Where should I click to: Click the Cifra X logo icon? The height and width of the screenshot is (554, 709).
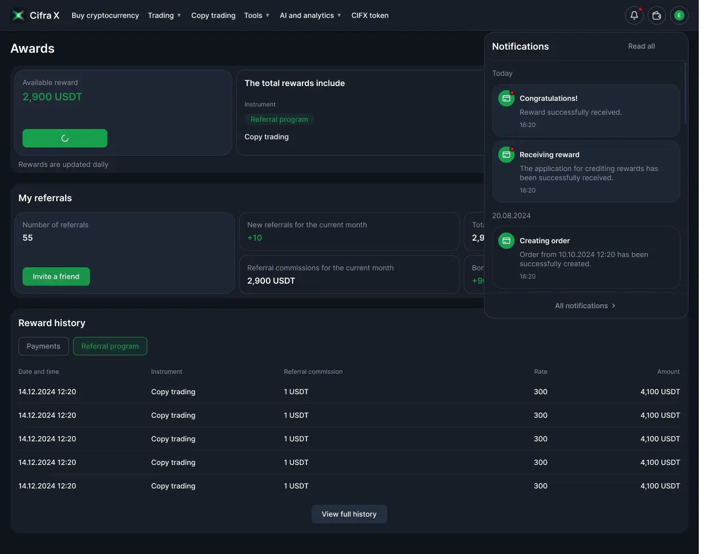tap(18, 15)
